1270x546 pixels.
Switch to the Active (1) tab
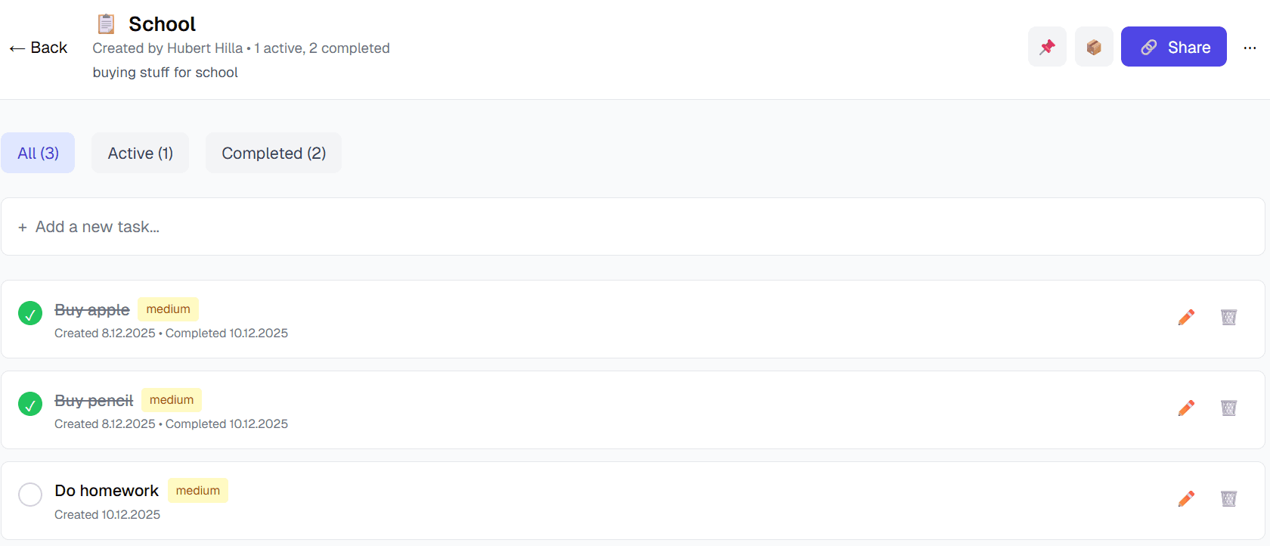point(140,154)
